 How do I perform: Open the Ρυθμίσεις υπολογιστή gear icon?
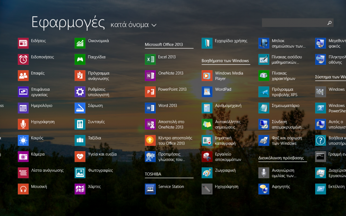pyautogui.click(x=80, y=92)
